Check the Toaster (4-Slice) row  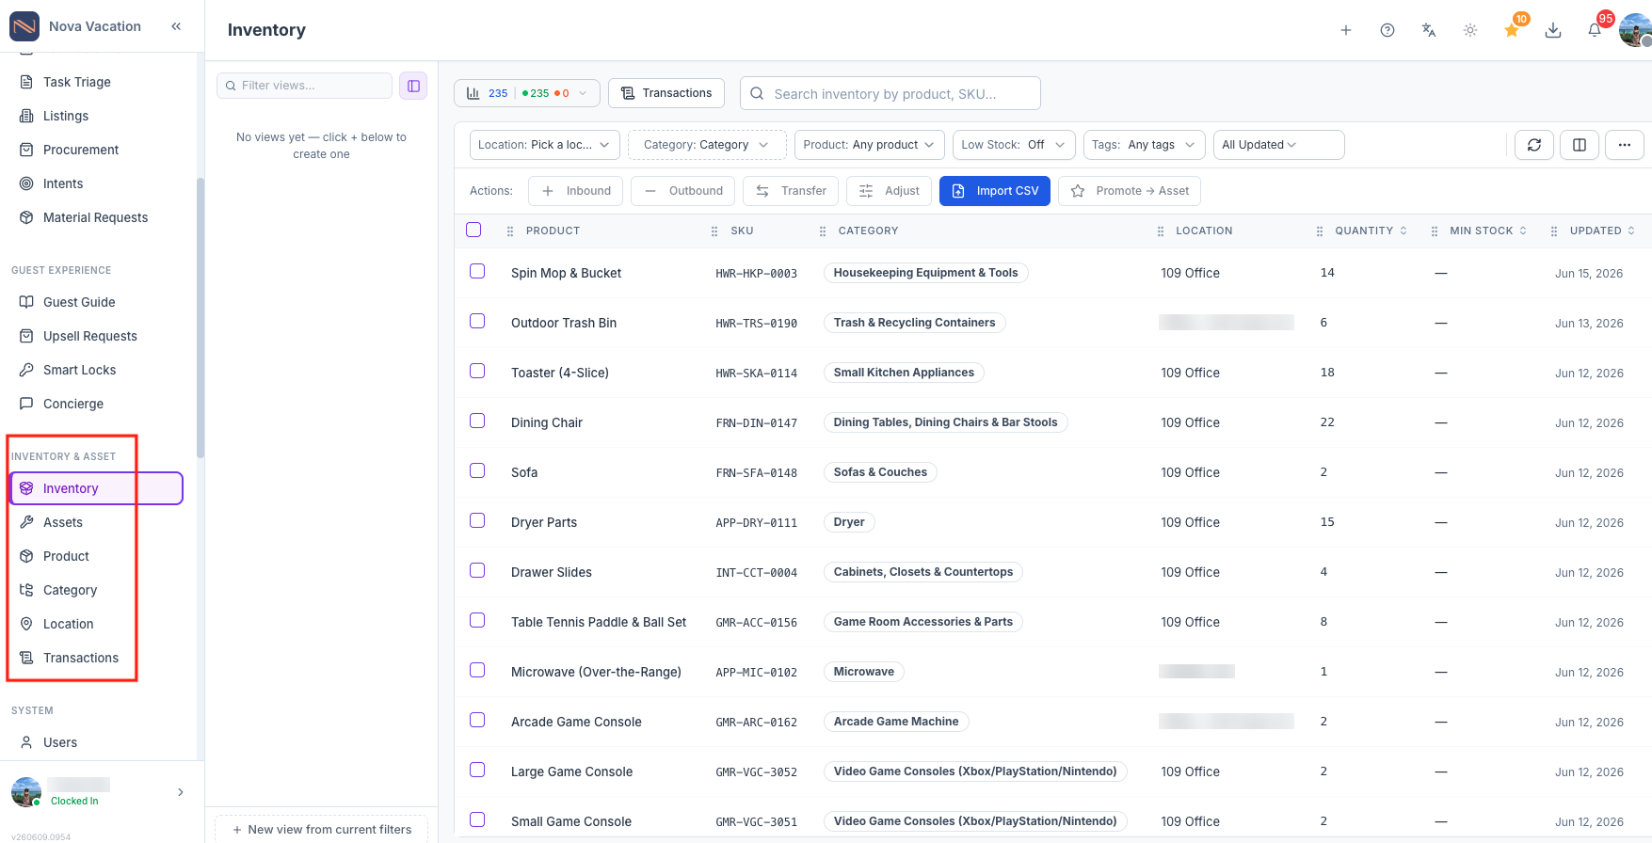point(477,371)
